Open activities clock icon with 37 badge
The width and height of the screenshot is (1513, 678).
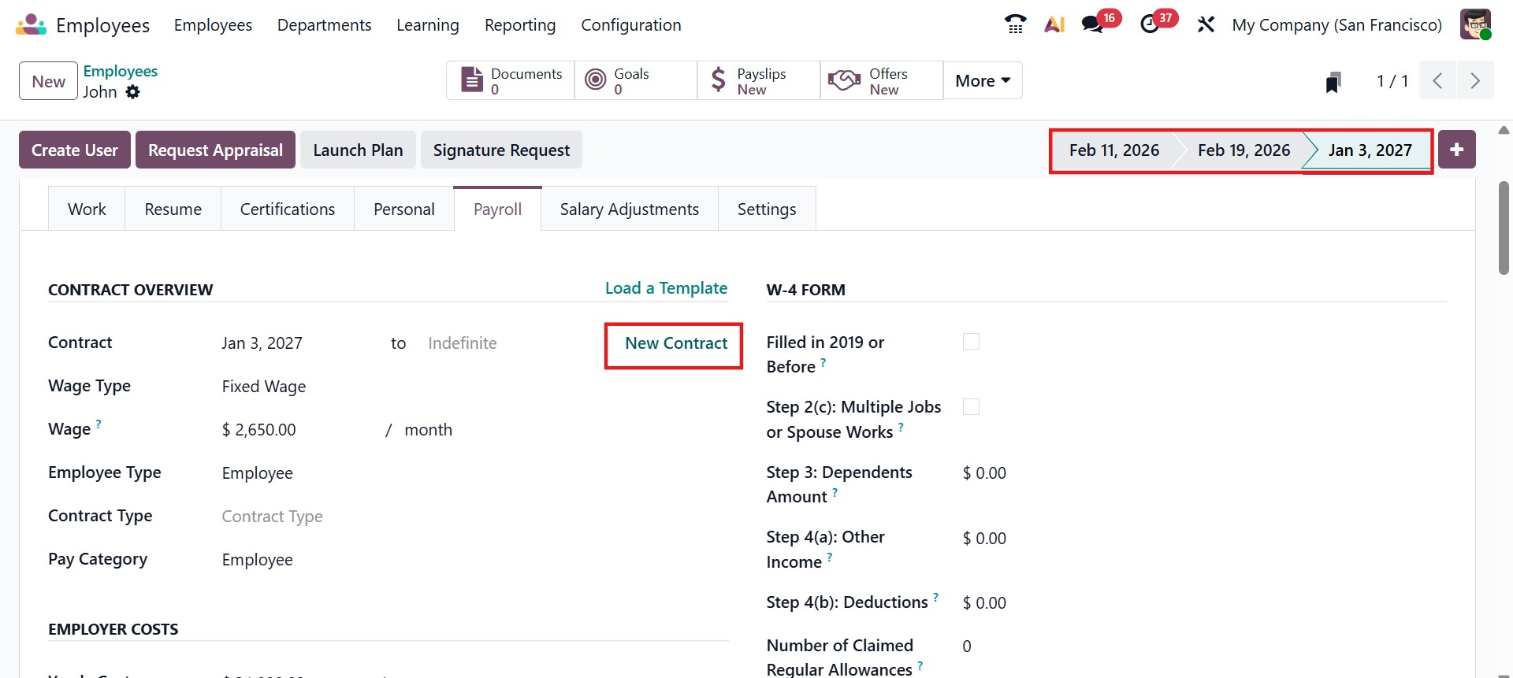click(x=1151, y=24)
